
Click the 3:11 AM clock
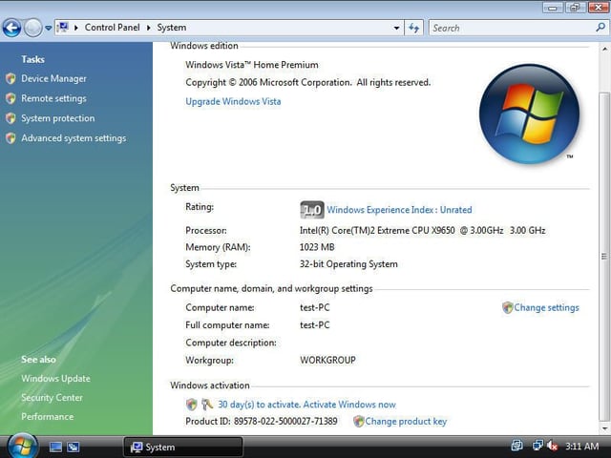(581, 447)
